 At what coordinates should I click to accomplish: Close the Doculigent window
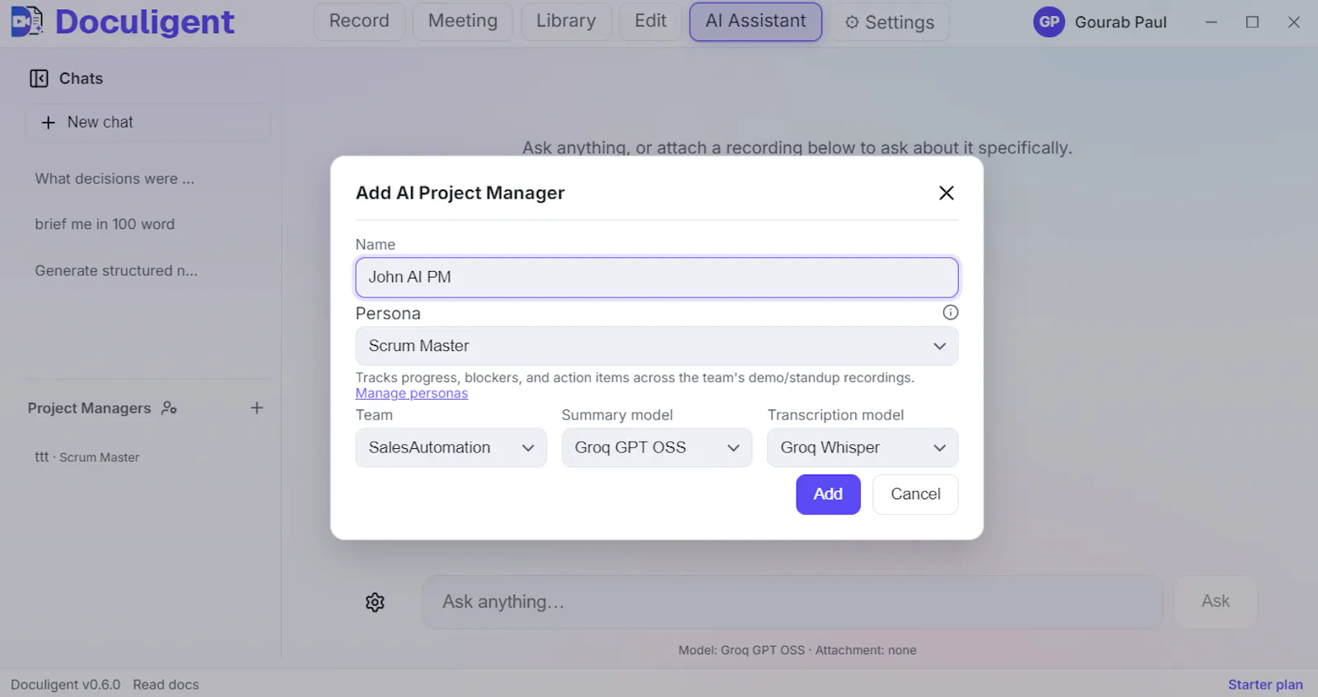tap(1294, 22)
